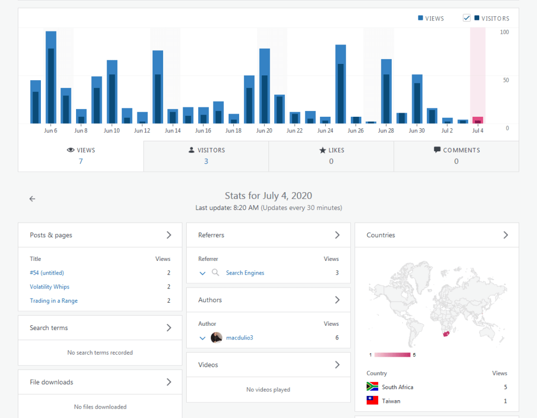Click the pink Jul 4 chart bar
Image resolution: width=537 pixels, height=418 pixels.
pos(478,120)
